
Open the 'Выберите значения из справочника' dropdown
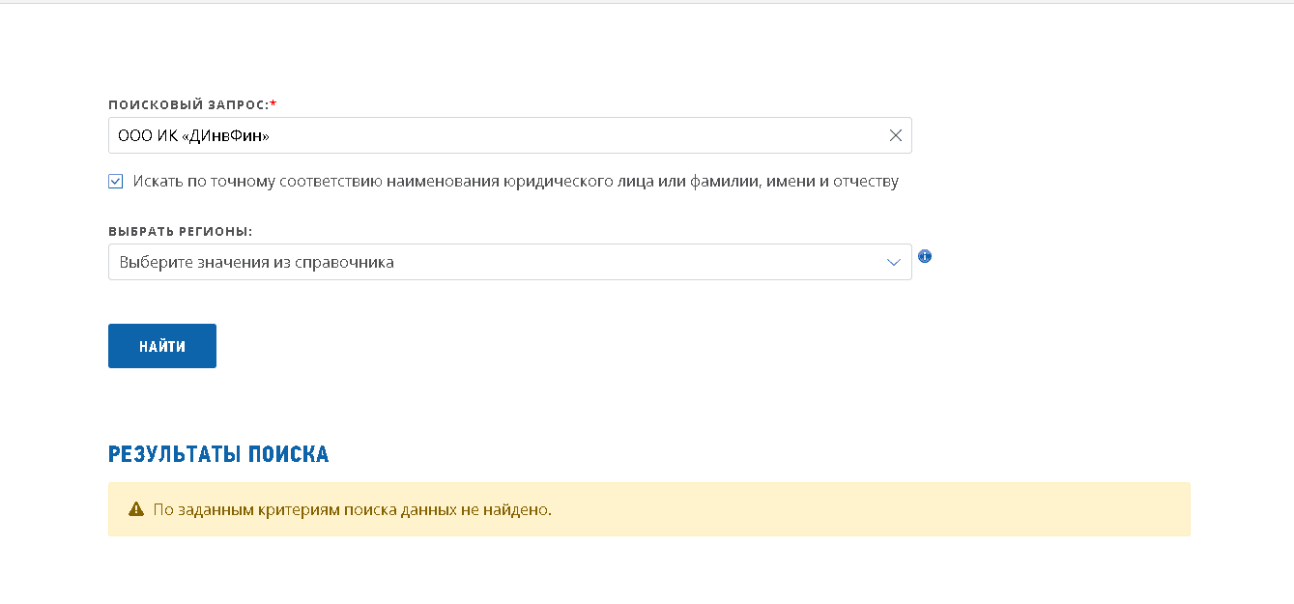(257, 263)
